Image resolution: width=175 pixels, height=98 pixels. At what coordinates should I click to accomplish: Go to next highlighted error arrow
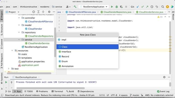(169, 17)
